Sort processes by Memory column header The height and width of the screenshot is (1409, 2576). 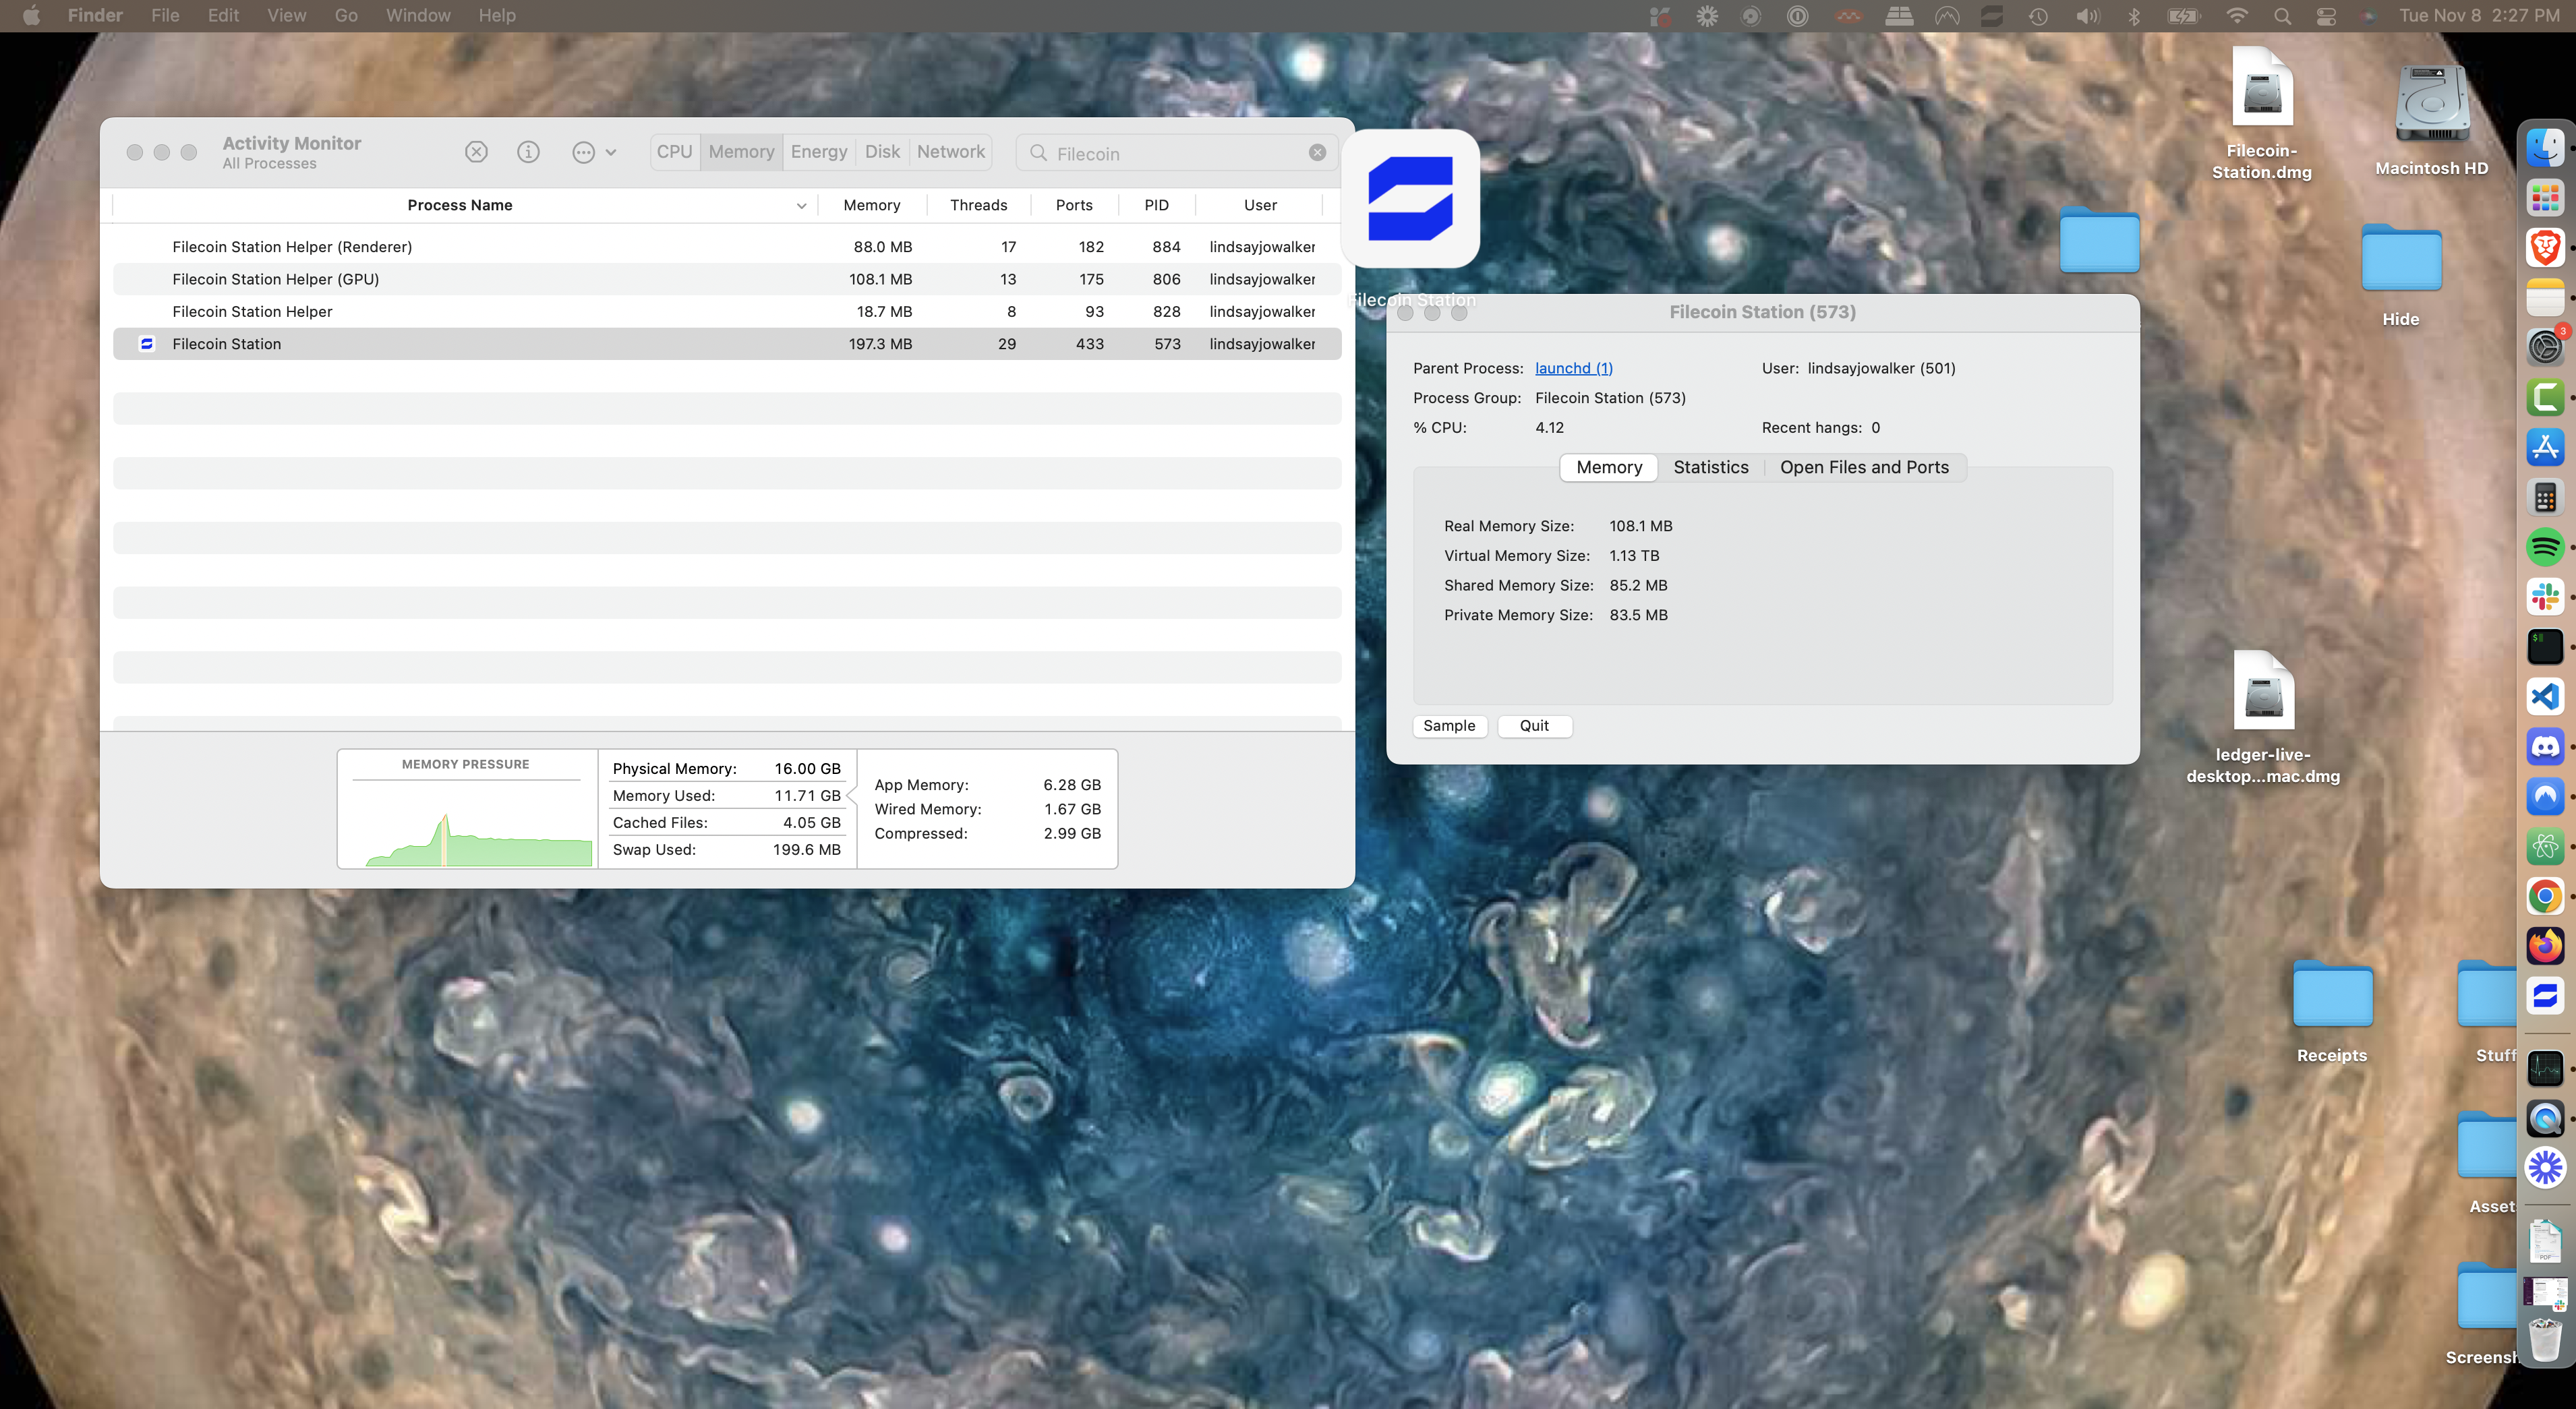pos(871,205)
